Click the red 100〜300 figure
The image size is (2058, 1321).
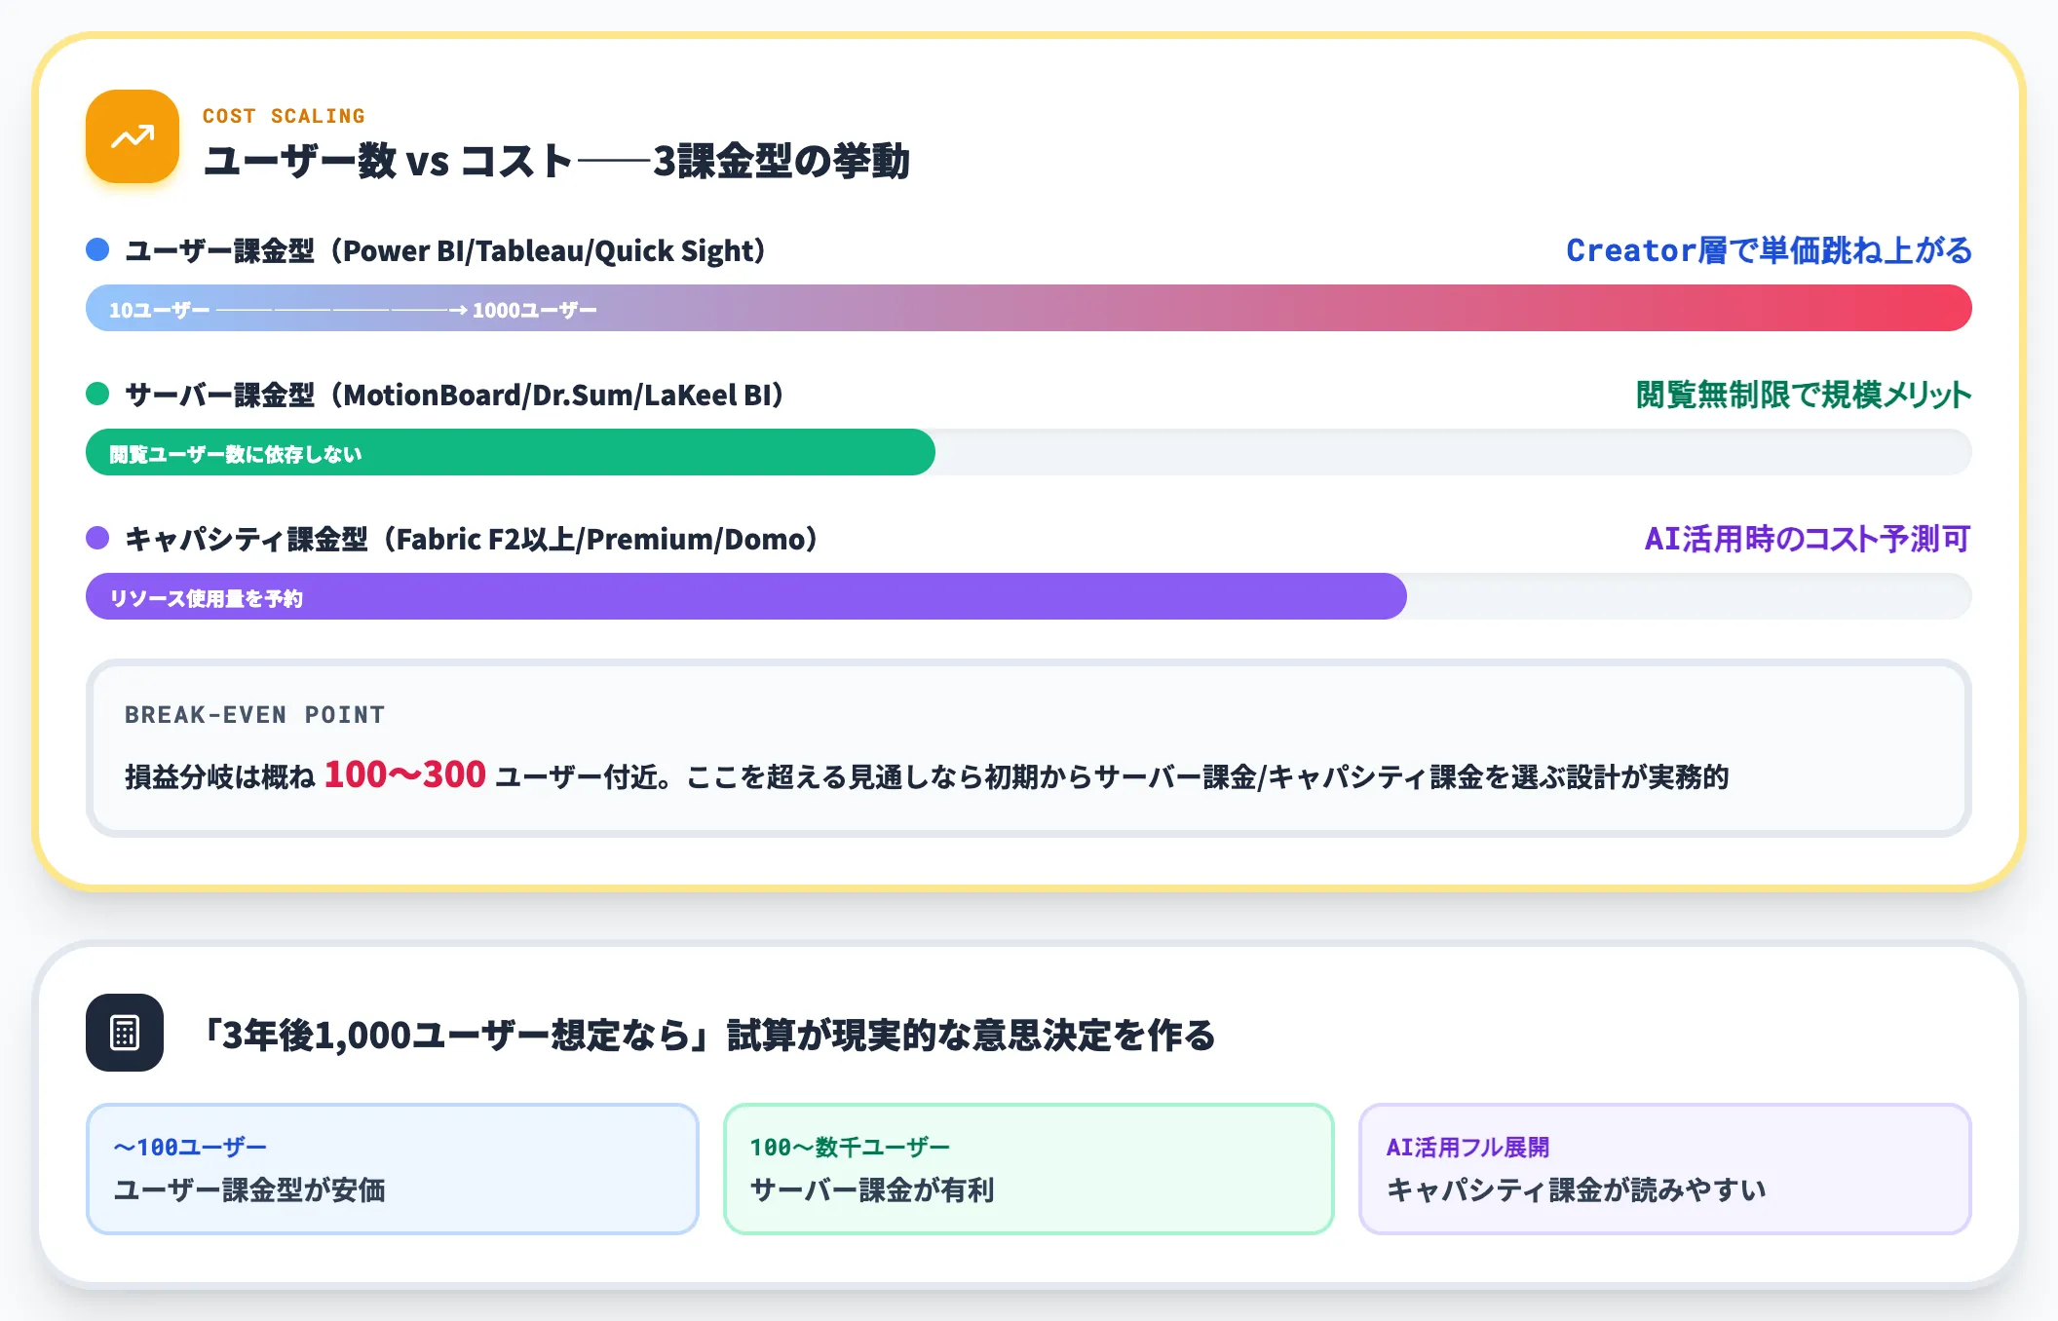[404, 774]
